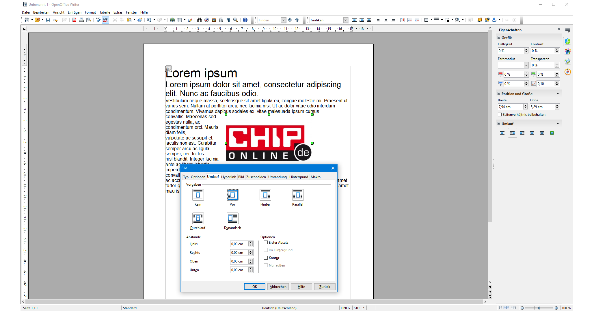Expand the Grafiken style dropdown
This screenshot has width=594, height=311.
coord(345,20)
